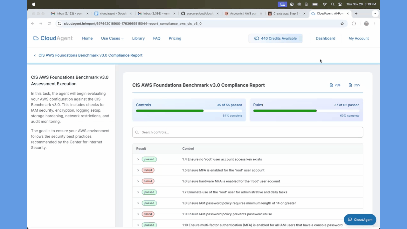
Task: Open the CSV export icon
Action: pyautogui.click(x=350, y=85)
